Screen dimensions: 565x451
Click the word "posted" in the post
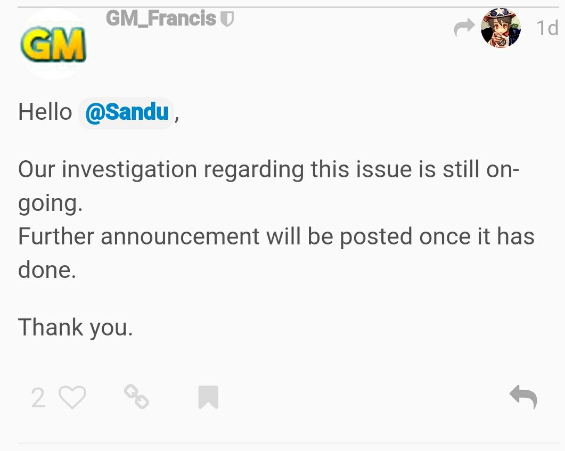coord(375,236)
